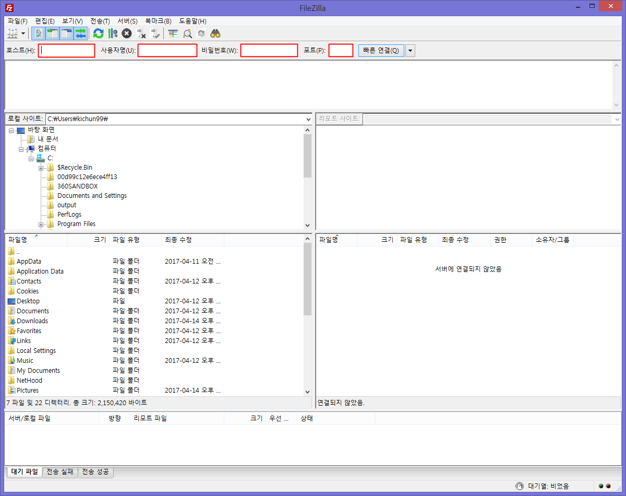626x496 pixels.
Task: Click the Favorites star folder icon
Action: coord(11,331)
